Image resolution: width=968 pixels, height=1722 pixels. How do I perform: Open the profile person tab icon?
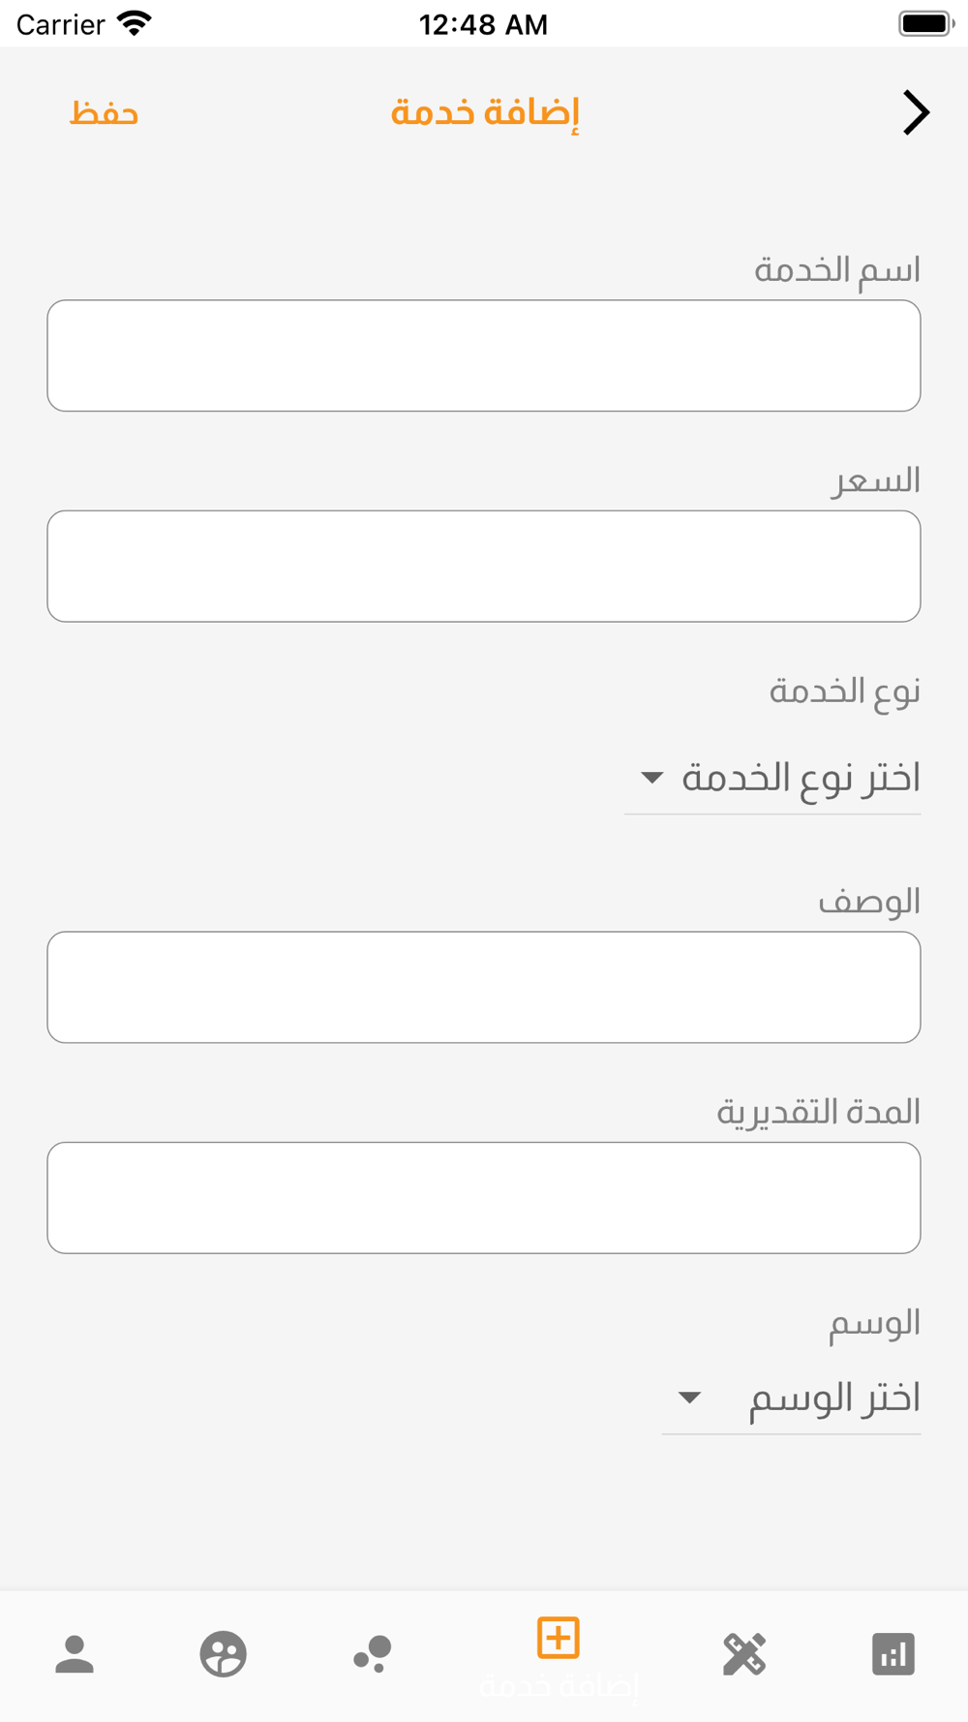(75, 1653)
